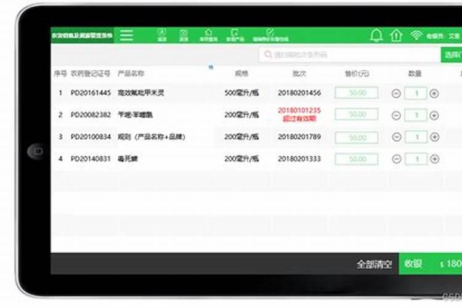Tap the tablet's physical home button

(x=35, y=151)
